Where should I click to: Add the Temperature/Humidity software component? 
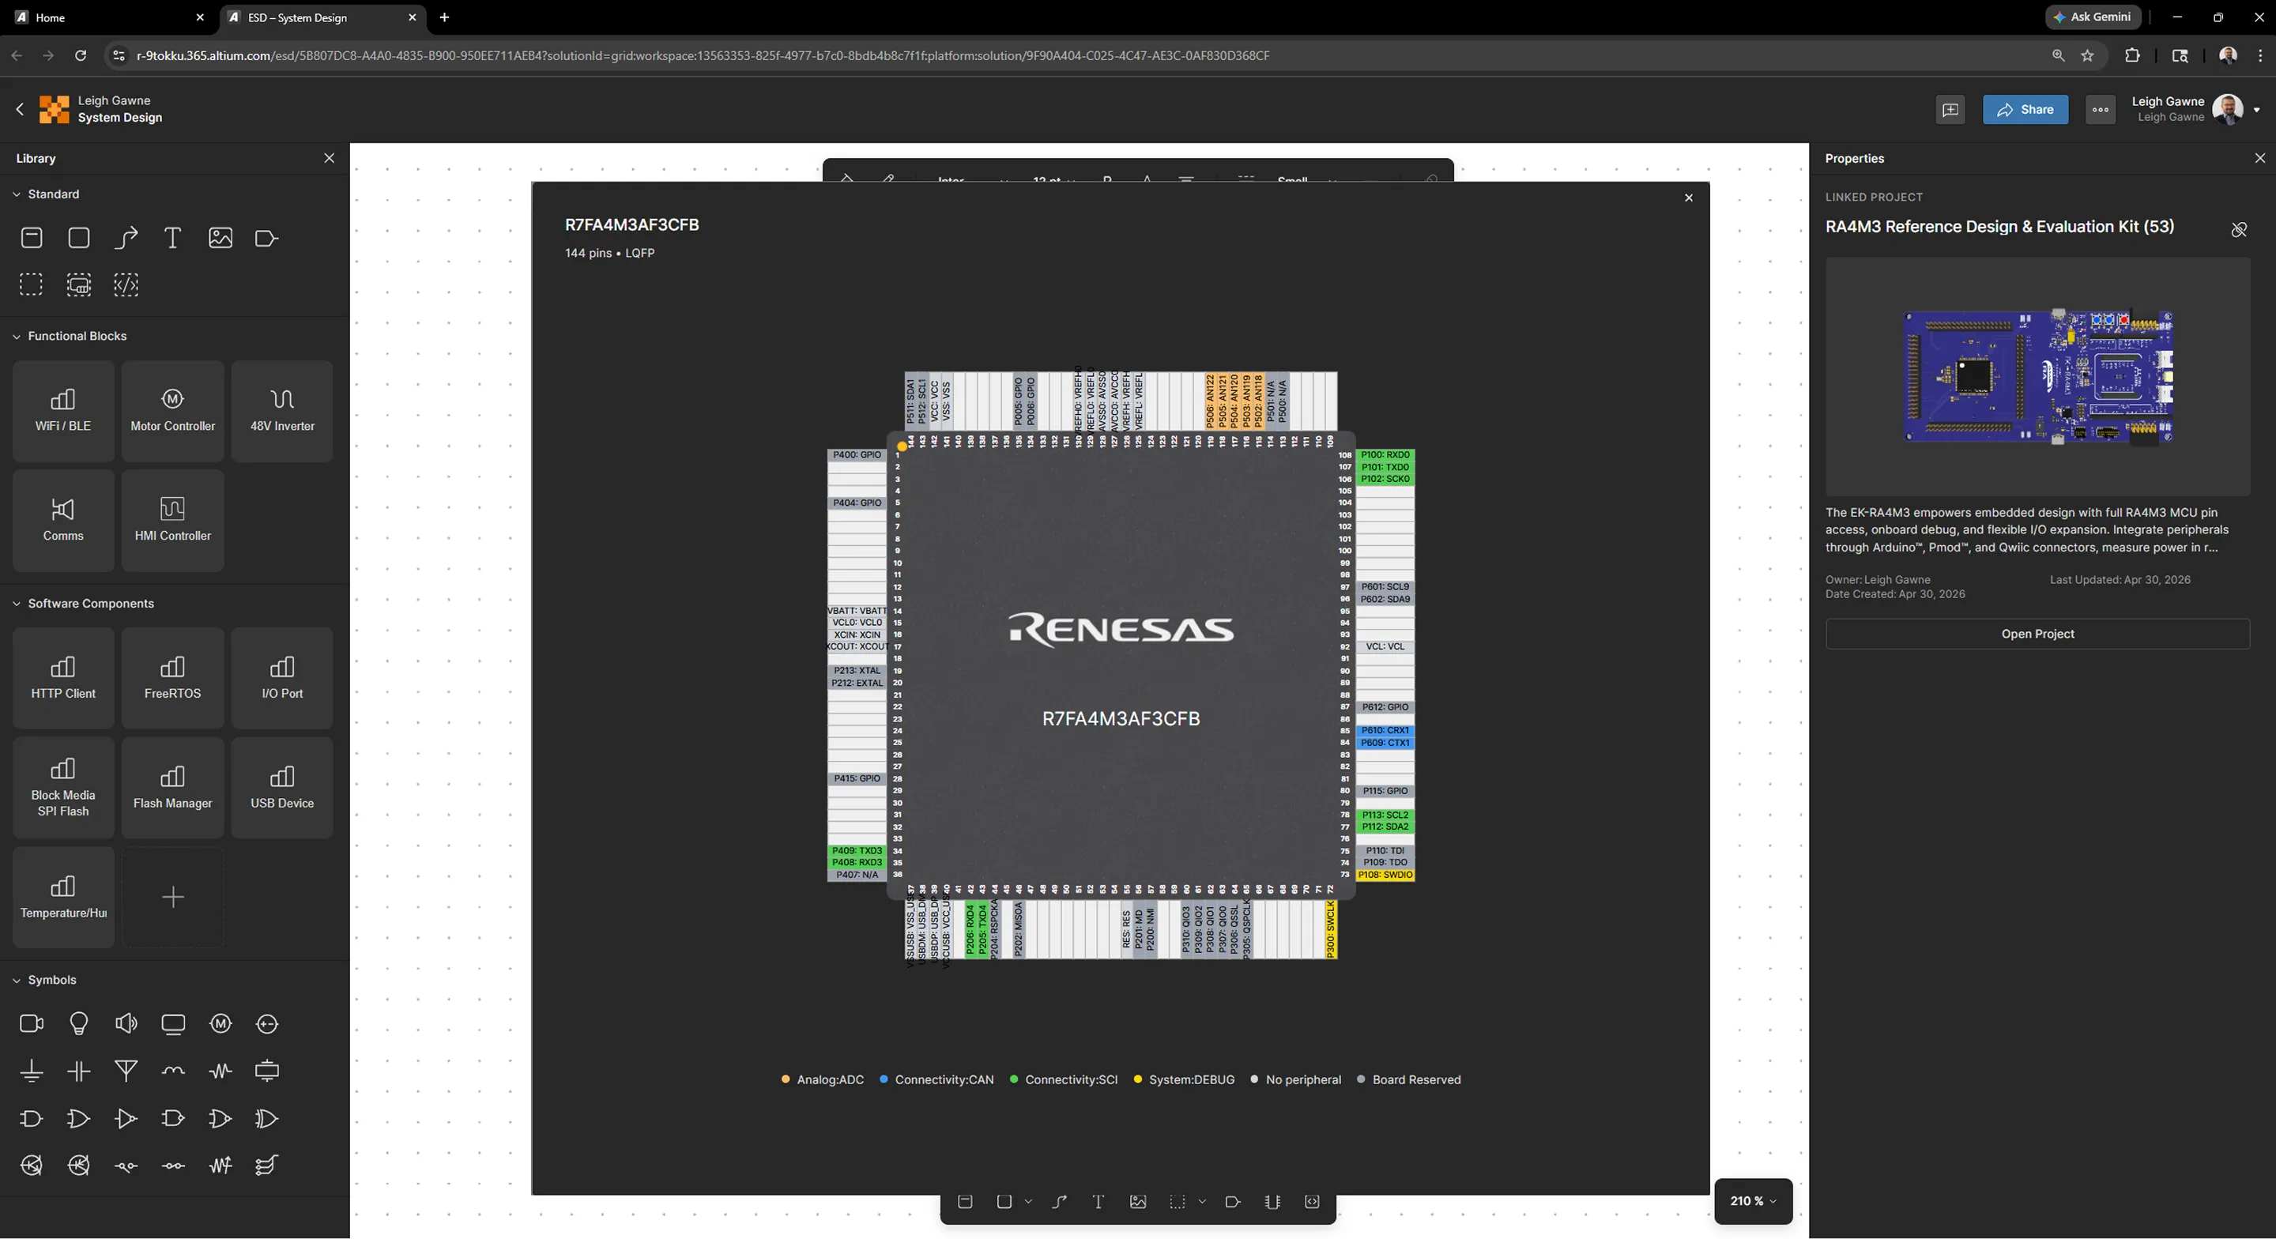click(x=63, y=897)
